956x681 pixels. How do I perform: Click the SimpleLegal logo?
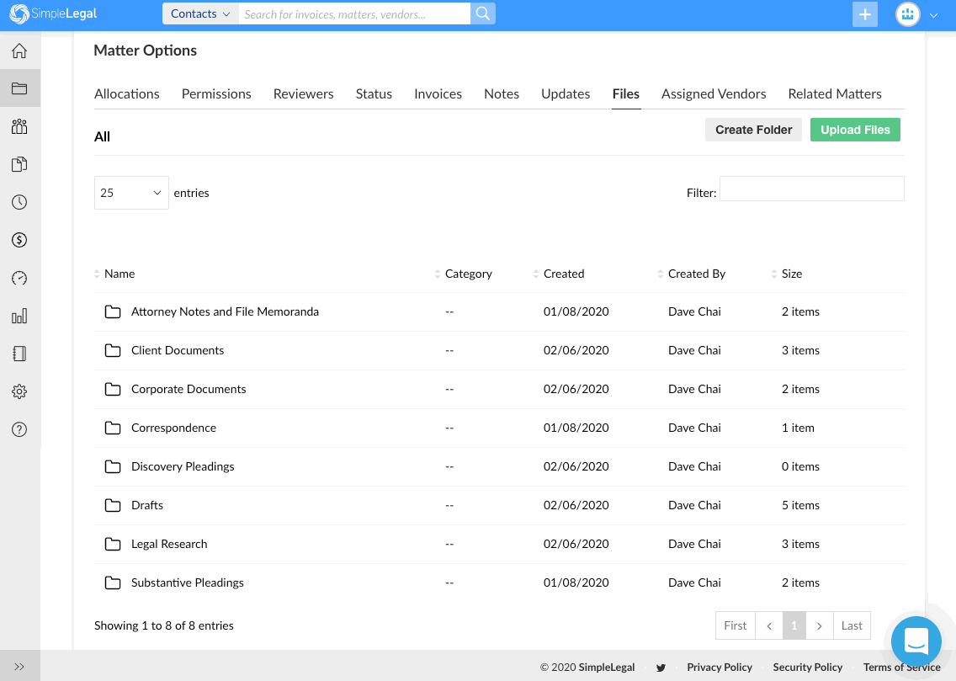[x=54, y=13]
